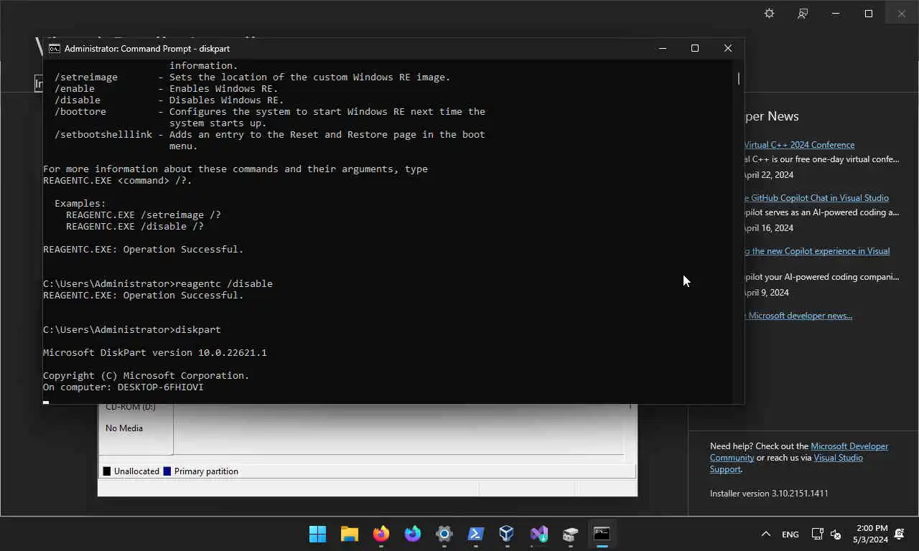Open VirtualBox cube taskbar icon

click(507, 534)
